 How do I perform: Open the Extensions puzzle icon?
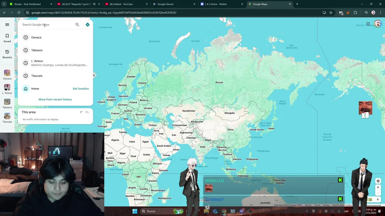click(x=356, y=13)
